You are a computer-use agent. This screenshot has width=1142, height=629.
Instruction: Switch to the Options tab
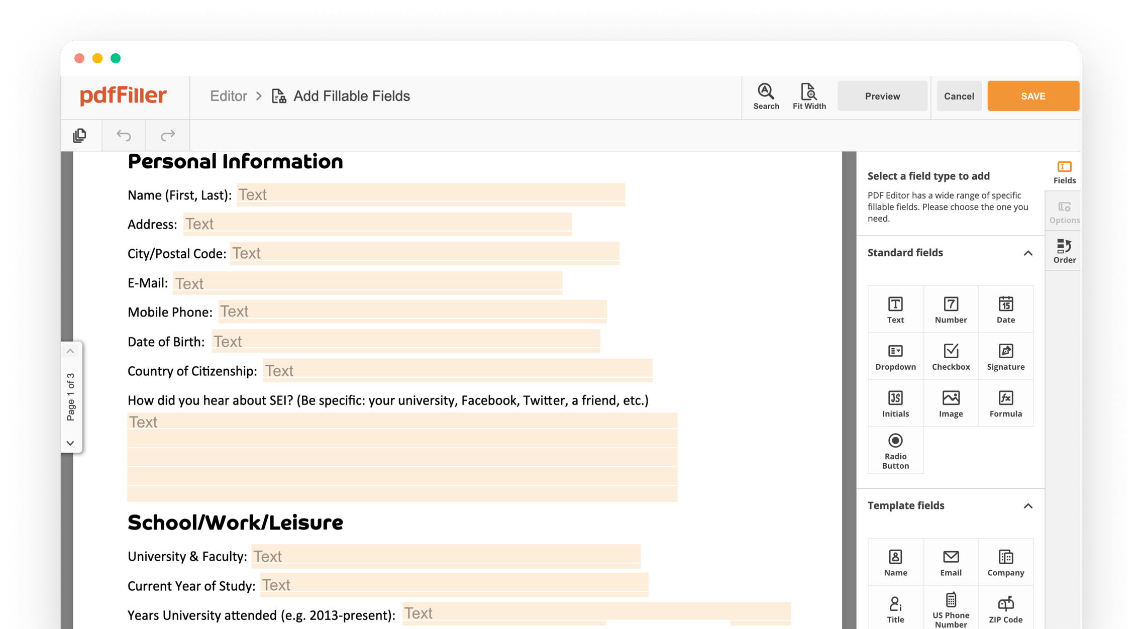pos(1064,212)
